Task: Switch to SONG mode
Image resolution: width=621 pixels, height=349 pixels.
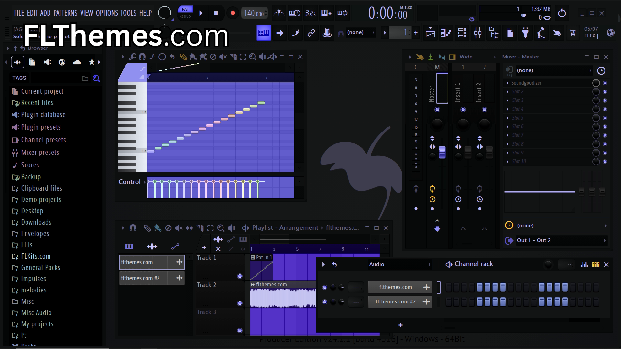Action: [185, 16]
